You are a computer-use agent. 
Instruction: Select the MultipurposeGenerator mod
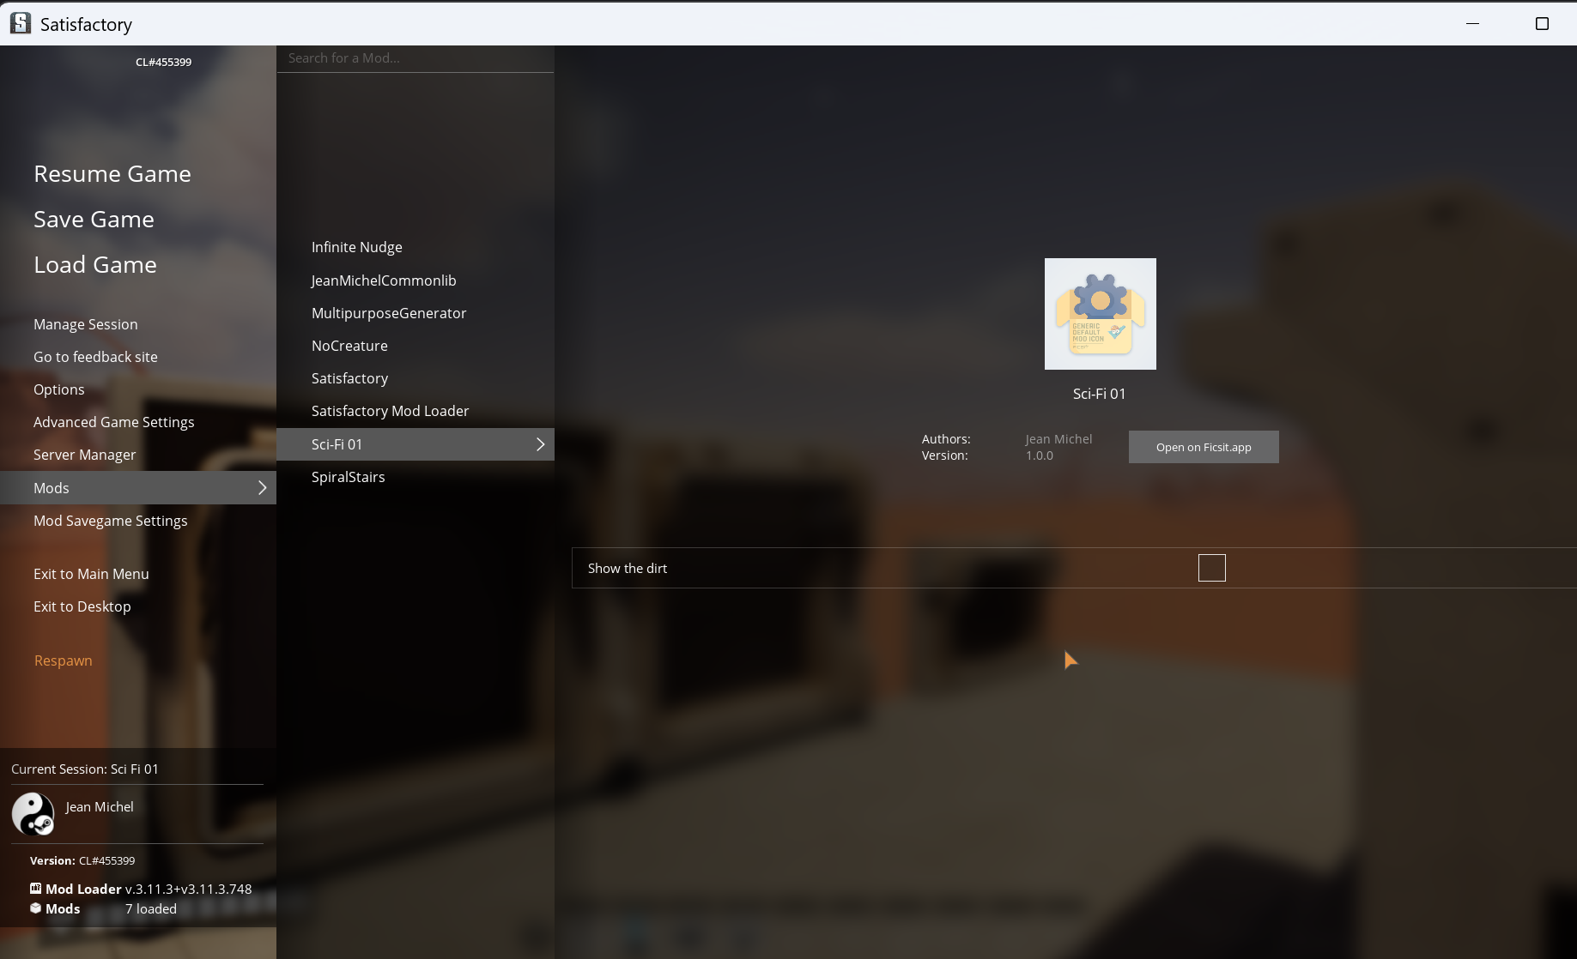[389, 313]
